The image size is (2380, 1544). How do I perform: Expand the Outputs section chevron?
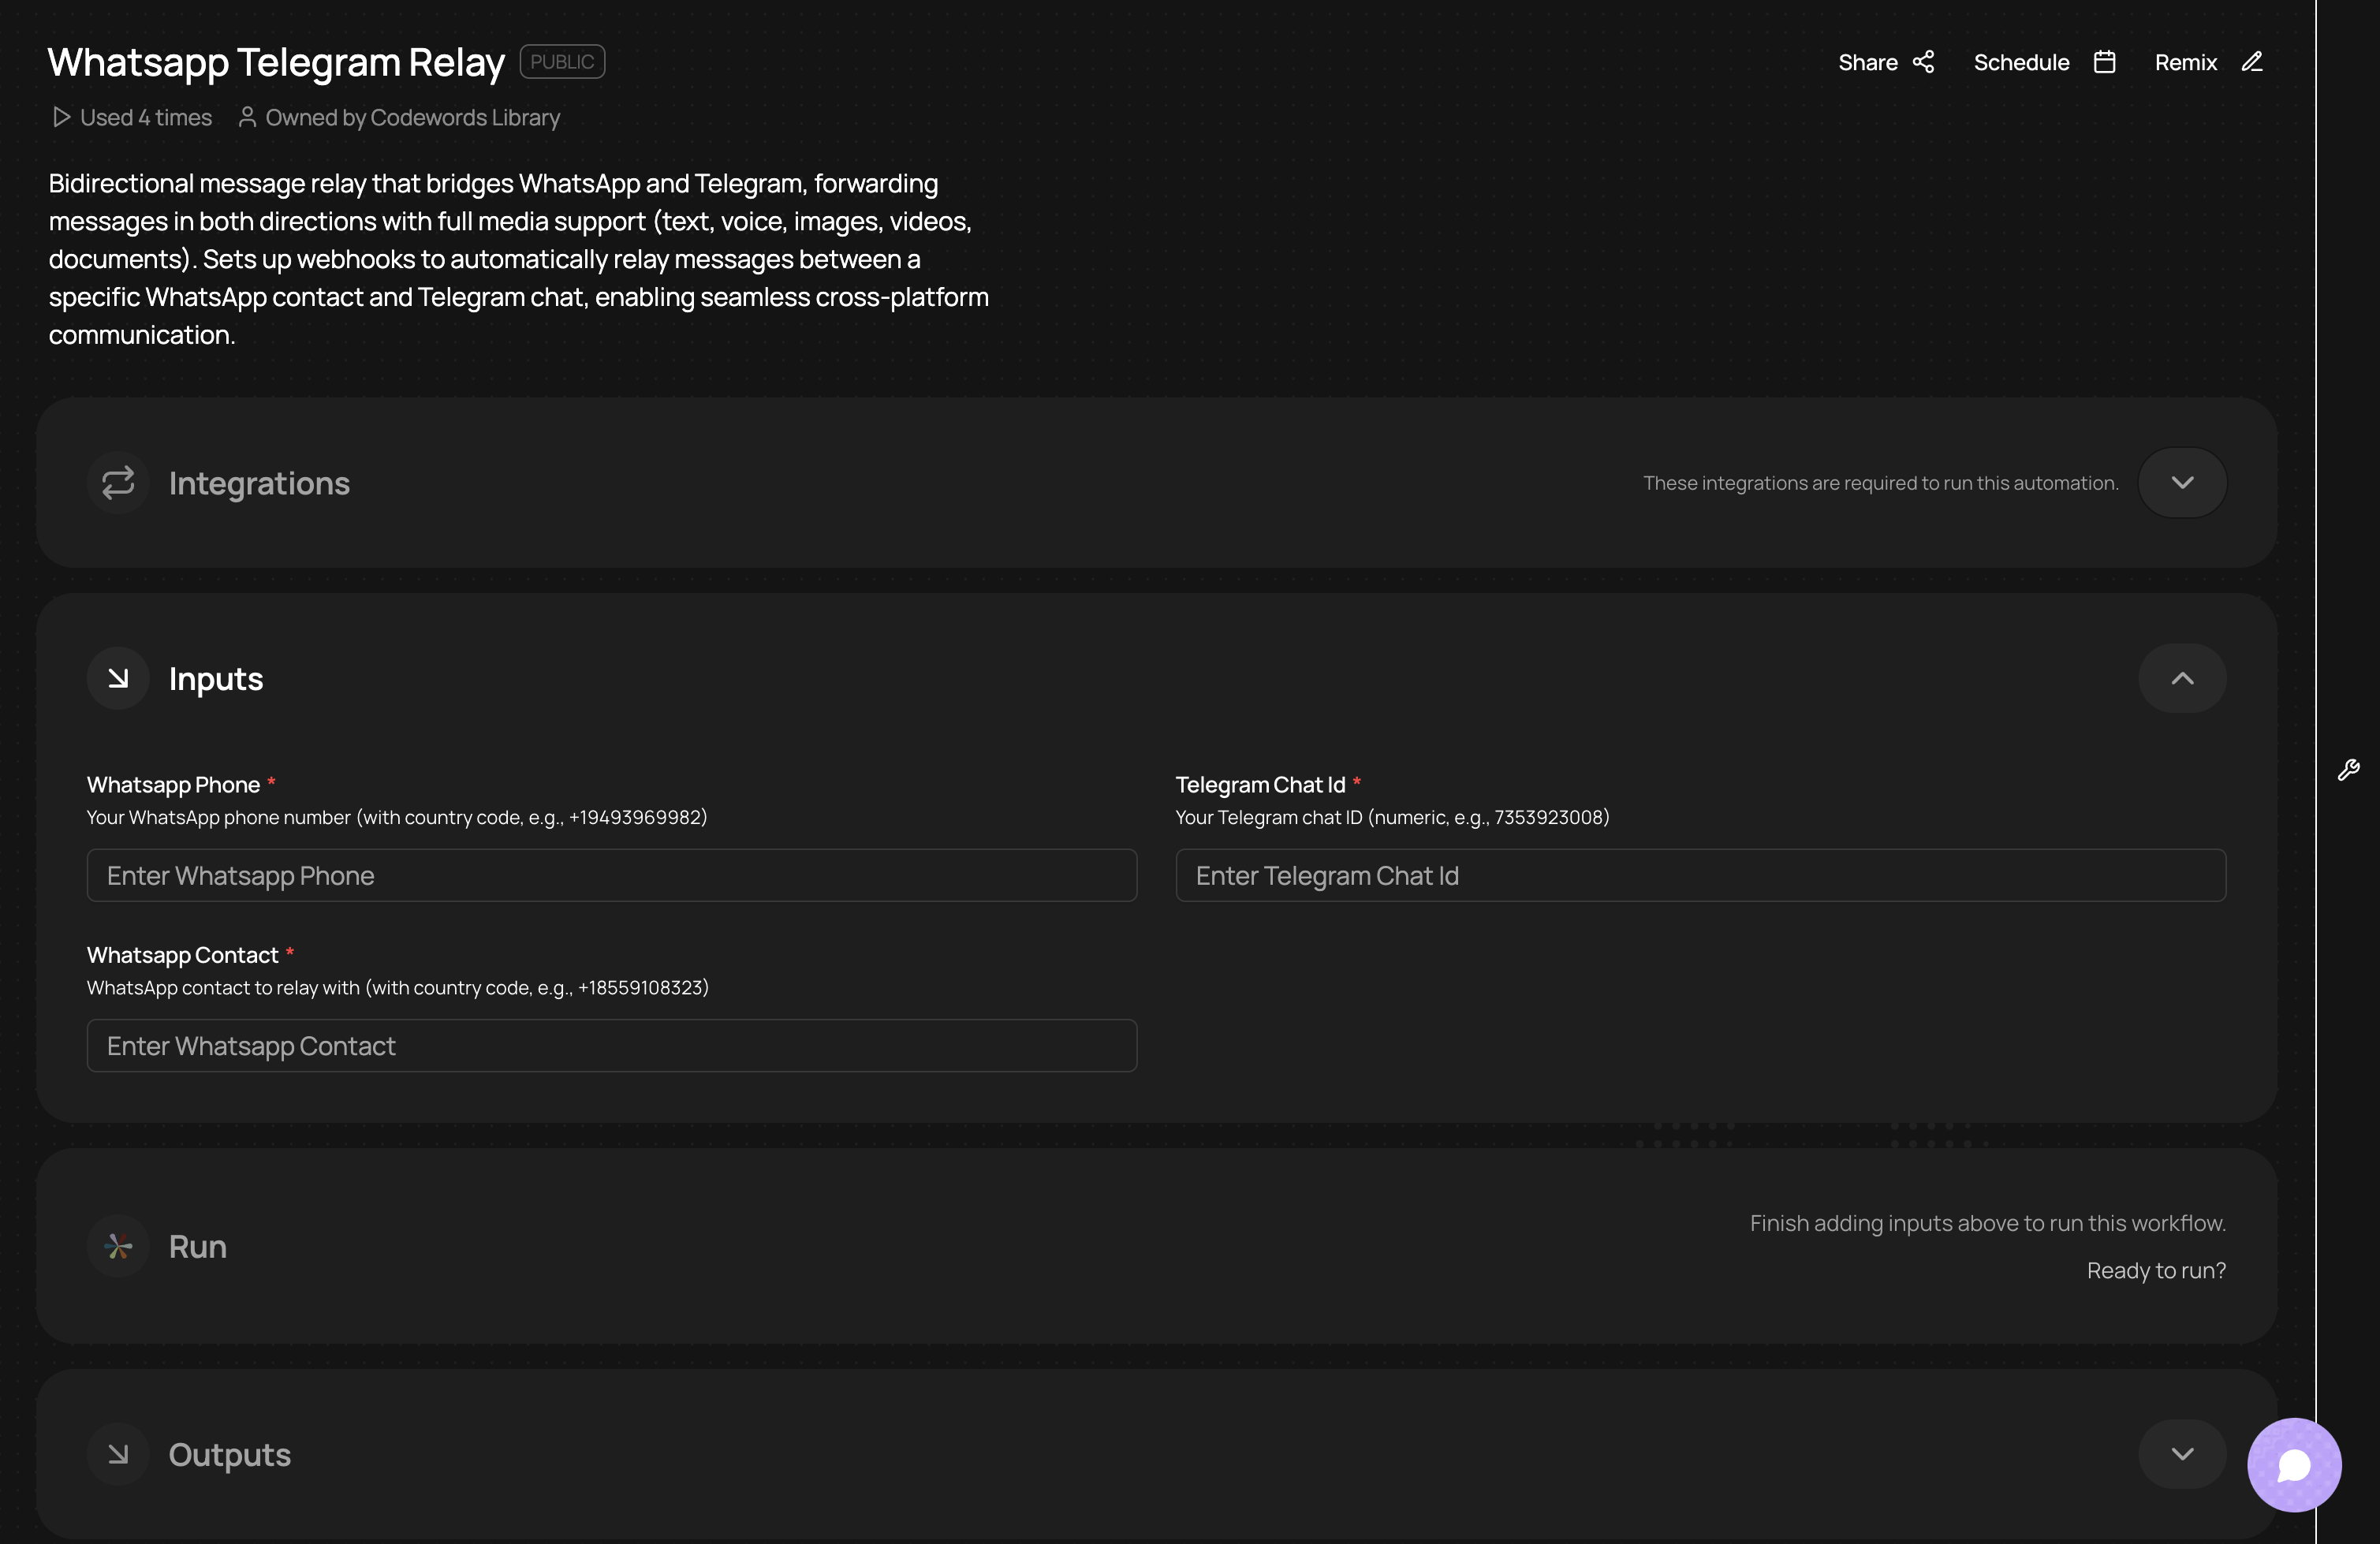point(2182,1454)
